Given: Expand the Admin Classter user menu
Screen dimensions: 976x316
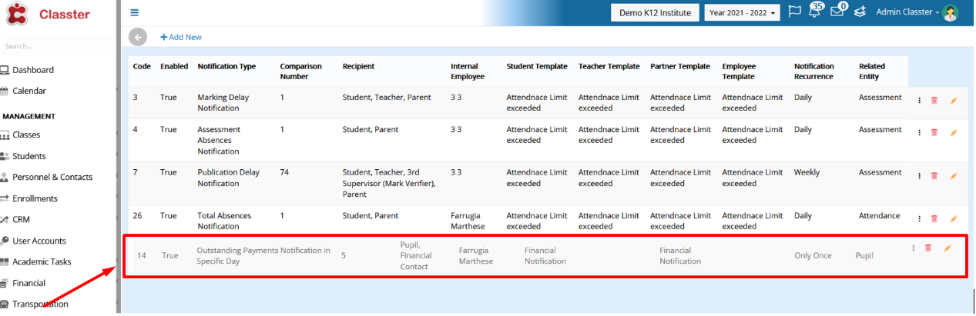Looking at the screenshot, I should point(907,12).
